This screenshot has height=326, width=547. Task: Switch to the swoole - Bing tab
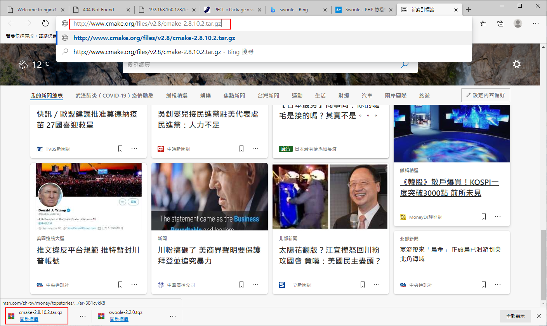click(299, 10)
